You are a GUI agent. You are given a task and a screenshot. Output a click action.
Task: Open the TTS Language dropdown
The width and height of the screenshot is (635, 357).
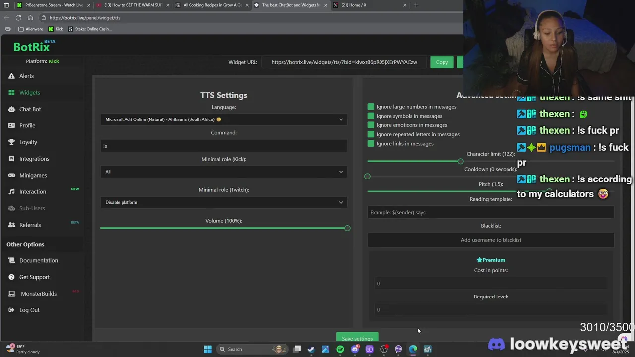(224, 119)
